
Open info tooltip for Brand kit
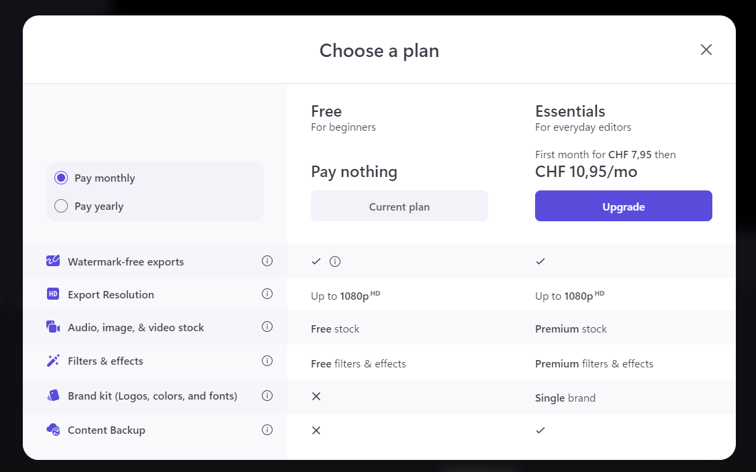pyautogui.click(x=267, y=396)
